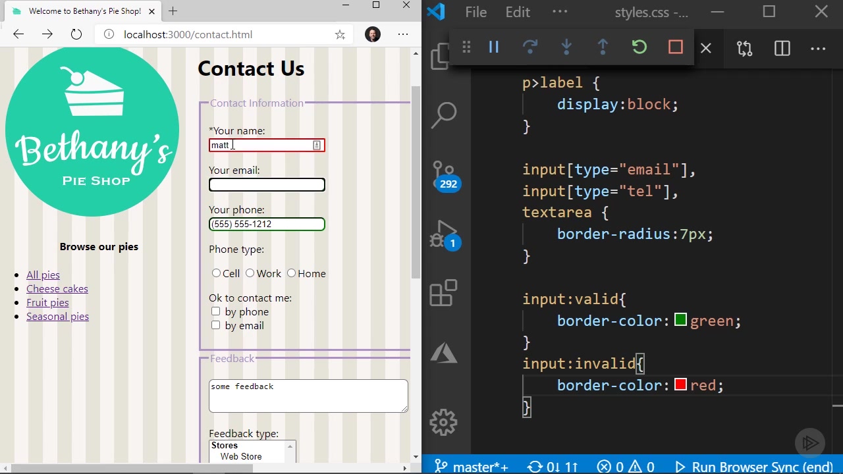Click the green color swatch in CSS

pos(680,321)
